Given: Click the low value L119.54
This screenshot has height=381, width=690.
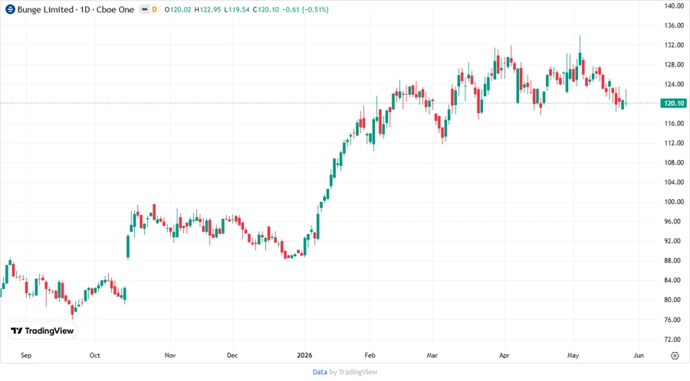Looking at the screenshot, I should [x=237, y=10].
